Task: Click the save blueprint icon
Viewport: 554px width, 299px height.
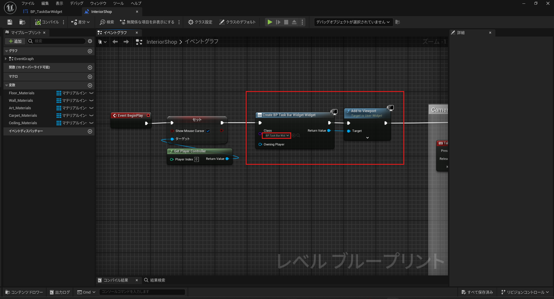Action: click(10, 22)
